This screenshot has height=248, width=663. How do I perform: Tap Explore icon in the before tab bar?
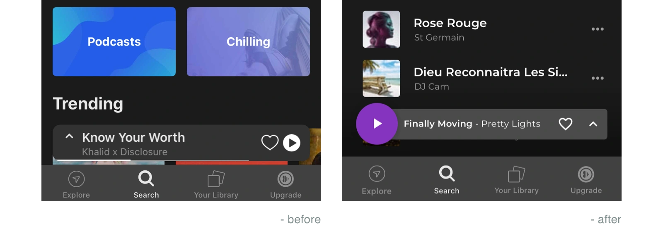click(x=76, y=179)
